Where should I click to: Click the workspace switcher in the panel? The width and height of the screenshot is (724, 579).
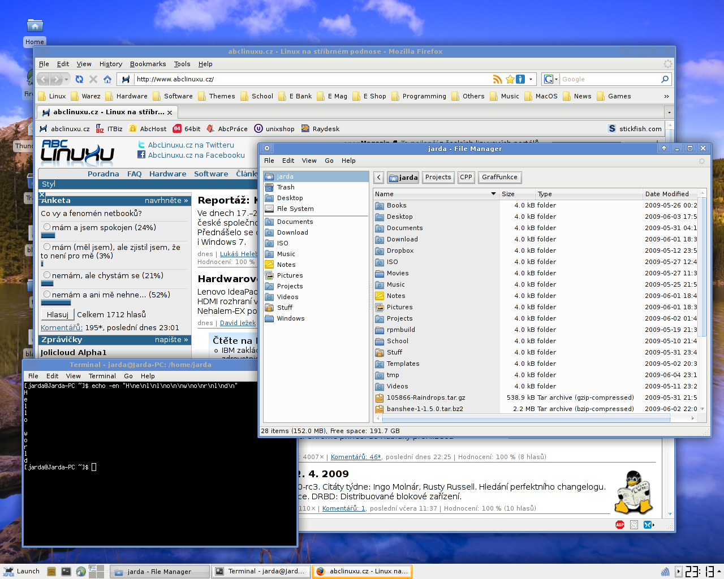96,572
